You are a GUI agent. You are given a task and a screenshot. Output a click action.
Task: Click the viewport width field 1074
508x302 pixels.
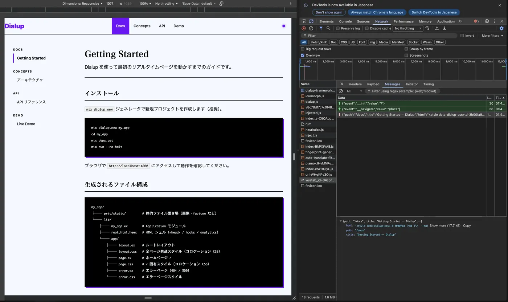click(x=110, y=4)
